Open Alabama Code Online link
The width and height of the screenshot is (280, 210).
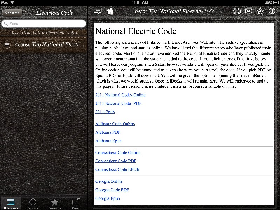(x=115, y=124)
